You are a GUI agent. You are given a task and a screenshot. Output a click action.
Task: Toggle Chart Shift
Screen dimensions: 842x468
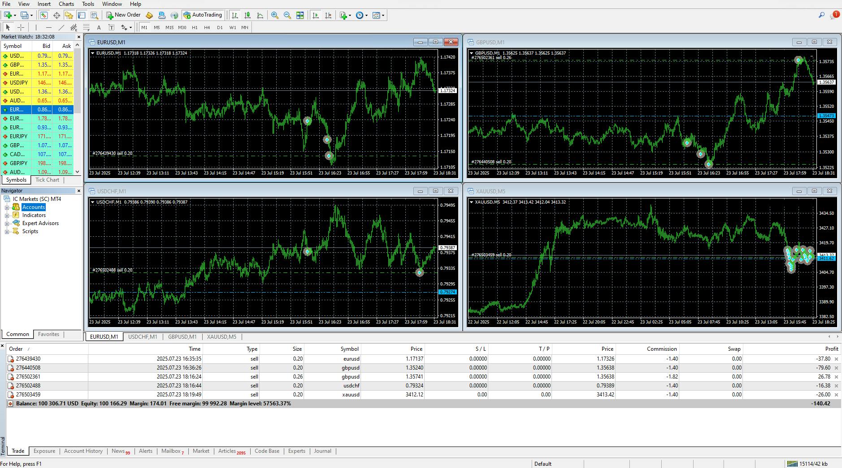point(329,15)
